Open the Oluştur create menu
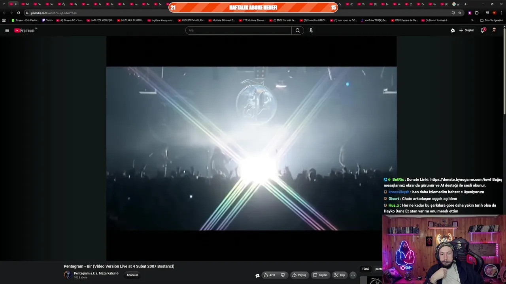This screenshot has height=284, width=506. pos(466,30)
